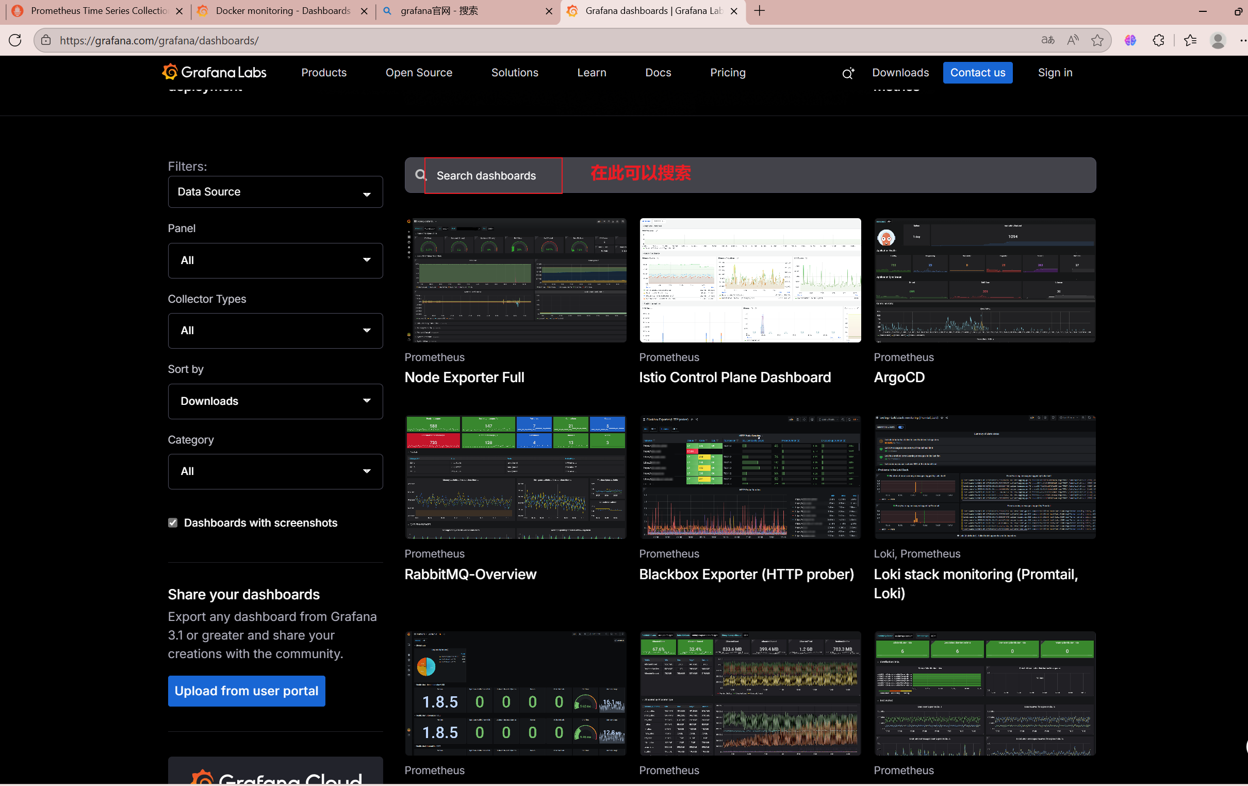View site information lock icon

46,40
